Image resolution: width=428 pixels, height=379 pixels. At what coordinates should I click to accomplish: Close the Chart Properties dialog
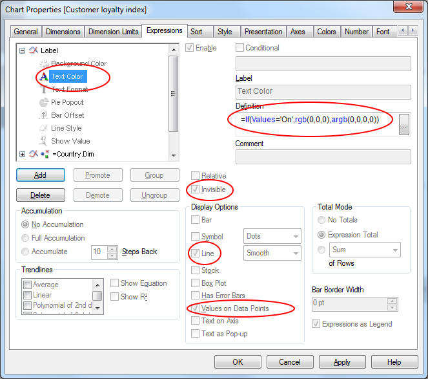[409, 6]
